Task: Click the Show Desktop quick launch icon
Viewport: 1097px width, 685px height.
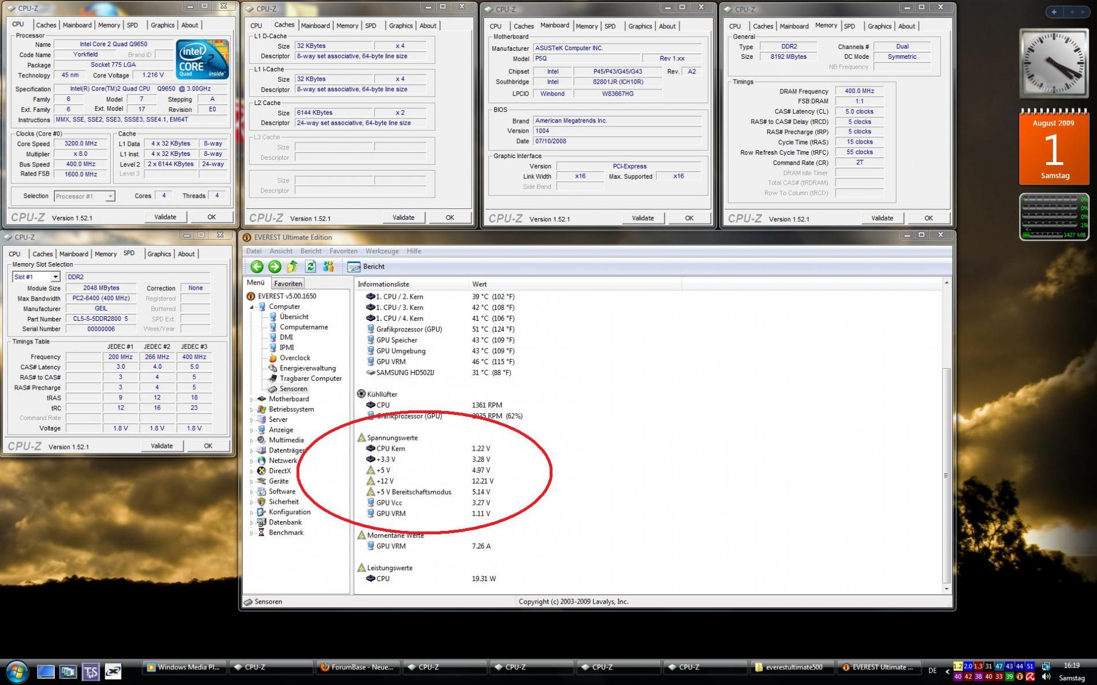Action: (46, 671)
